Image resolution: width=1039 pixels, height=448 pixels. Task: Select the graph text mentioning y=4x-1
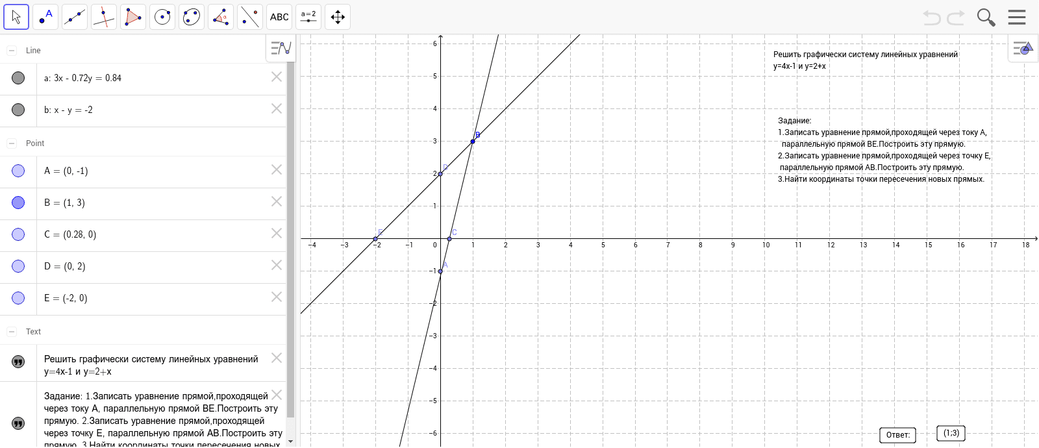click(865, 60)
